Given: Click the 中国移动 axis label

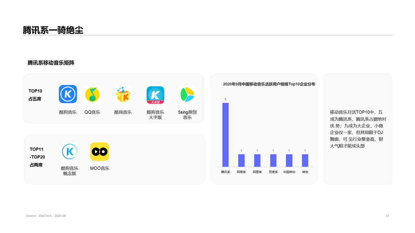Looking at the screenshot, I should tap(289, 172).
